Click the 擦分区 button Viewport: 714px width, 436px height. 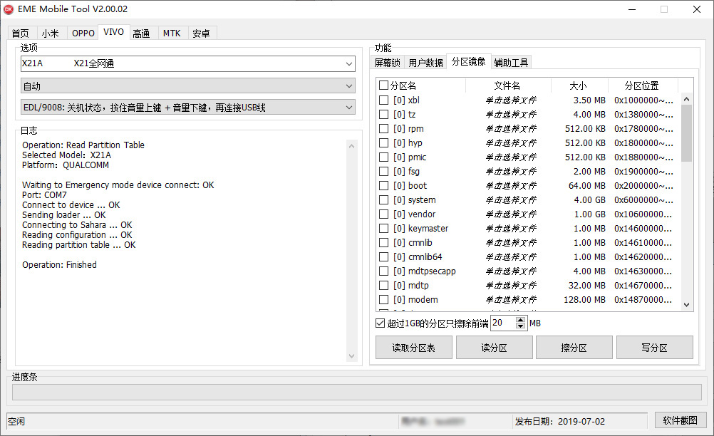(x=574, y=348)
